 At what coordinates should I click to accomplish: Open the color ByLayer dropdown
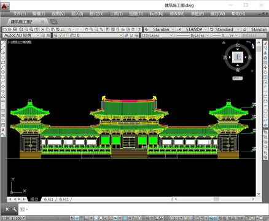(x=171, y=35)
